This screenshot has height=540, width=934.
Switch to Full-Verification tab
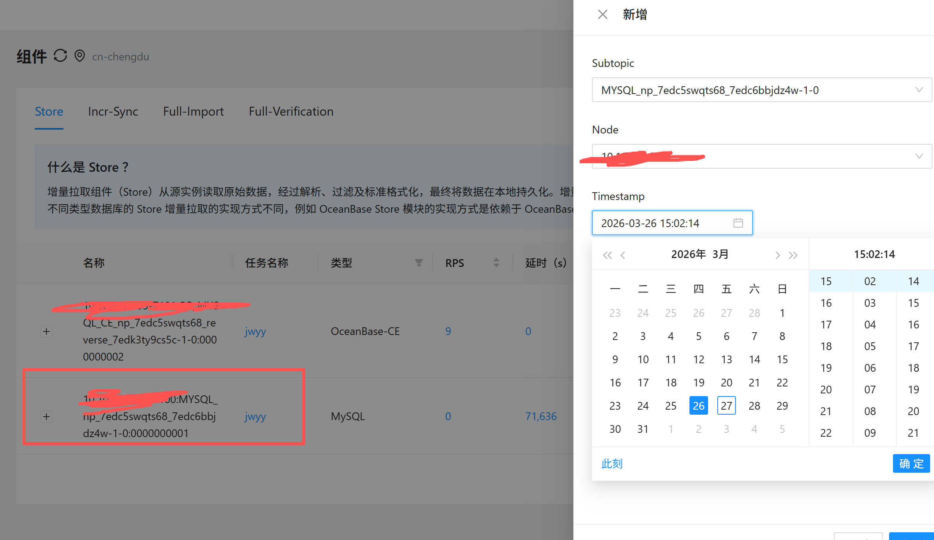point(291,111)
